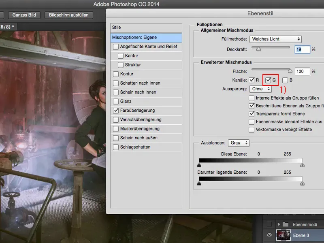Viewport: 324px width, 243px height.
Task: Enable Ebenenmaske blendet Effekte aus
Action: 252,122
